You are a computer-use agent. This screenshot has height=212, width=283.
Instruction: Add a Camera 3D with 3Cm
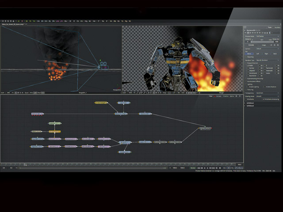point(46,21)
